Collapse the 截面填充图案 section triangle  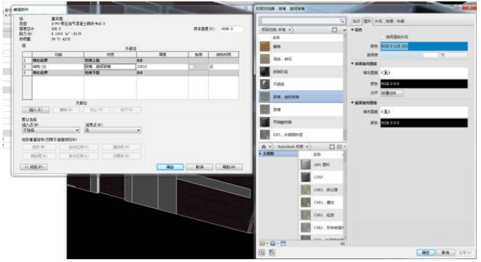(352, 102)
